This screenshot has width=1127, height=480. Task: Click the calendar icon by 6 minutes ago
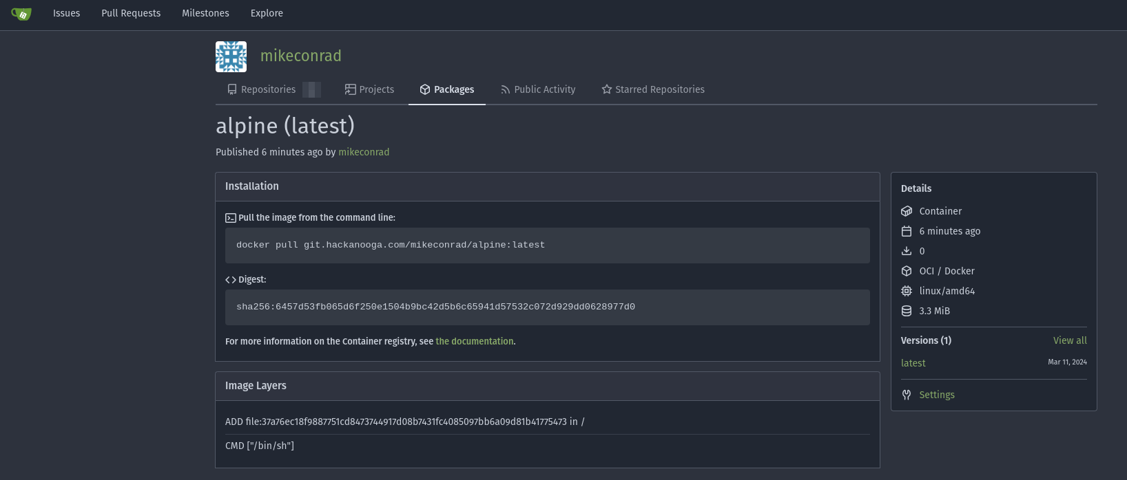pyautogui.click(x=907, y=231)
